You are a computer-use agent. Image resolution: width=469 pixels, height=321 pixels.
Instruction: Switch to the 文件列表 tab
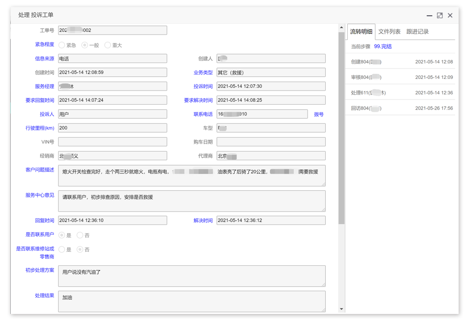click(389, 32)
